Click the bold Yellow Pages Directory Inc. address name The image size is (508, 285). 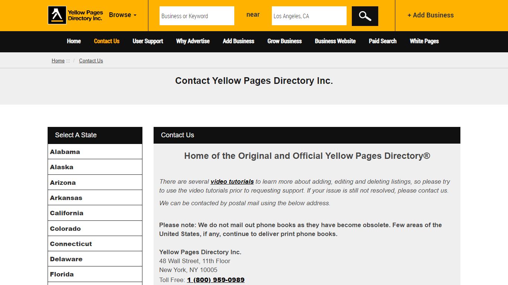pos(200,252)
